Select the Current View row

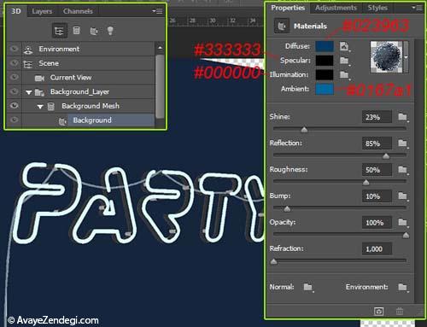coord(88,78)
